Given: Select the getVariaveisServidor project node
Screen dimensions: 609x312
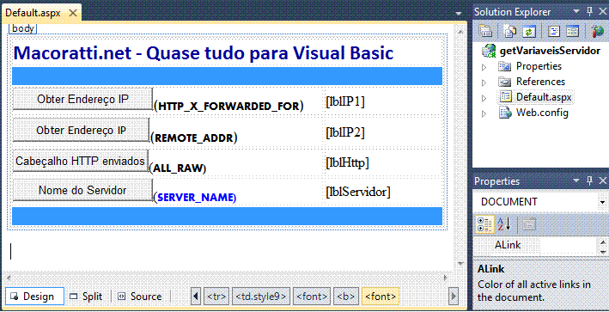Looking at the screenshot, I should tap(550, 51).
